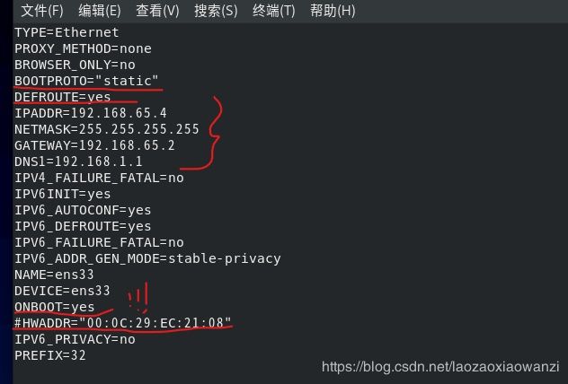Click the DEFROUTE=yes line
568x384 pixels.
(62, 97)
